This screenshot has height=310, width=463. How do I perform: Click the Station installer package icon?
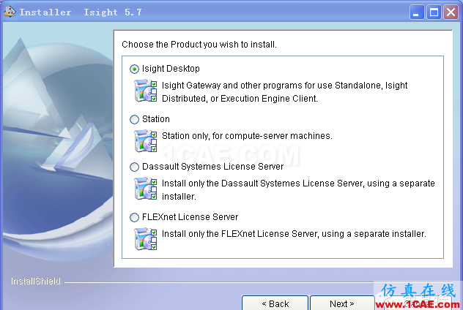pyautogui.click(x=146, y=141)
